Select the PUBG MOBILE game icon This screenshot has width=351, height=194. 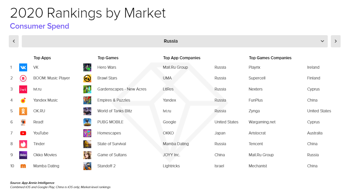[87, 122]
